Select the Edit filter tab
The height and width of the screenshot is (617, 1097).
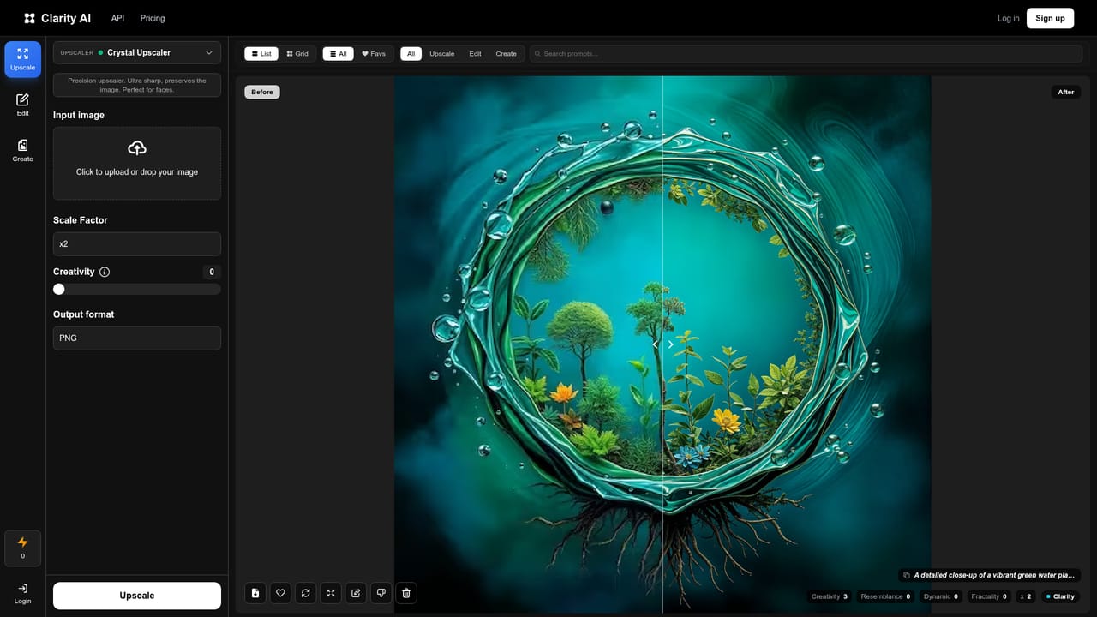tap(475, 54)
